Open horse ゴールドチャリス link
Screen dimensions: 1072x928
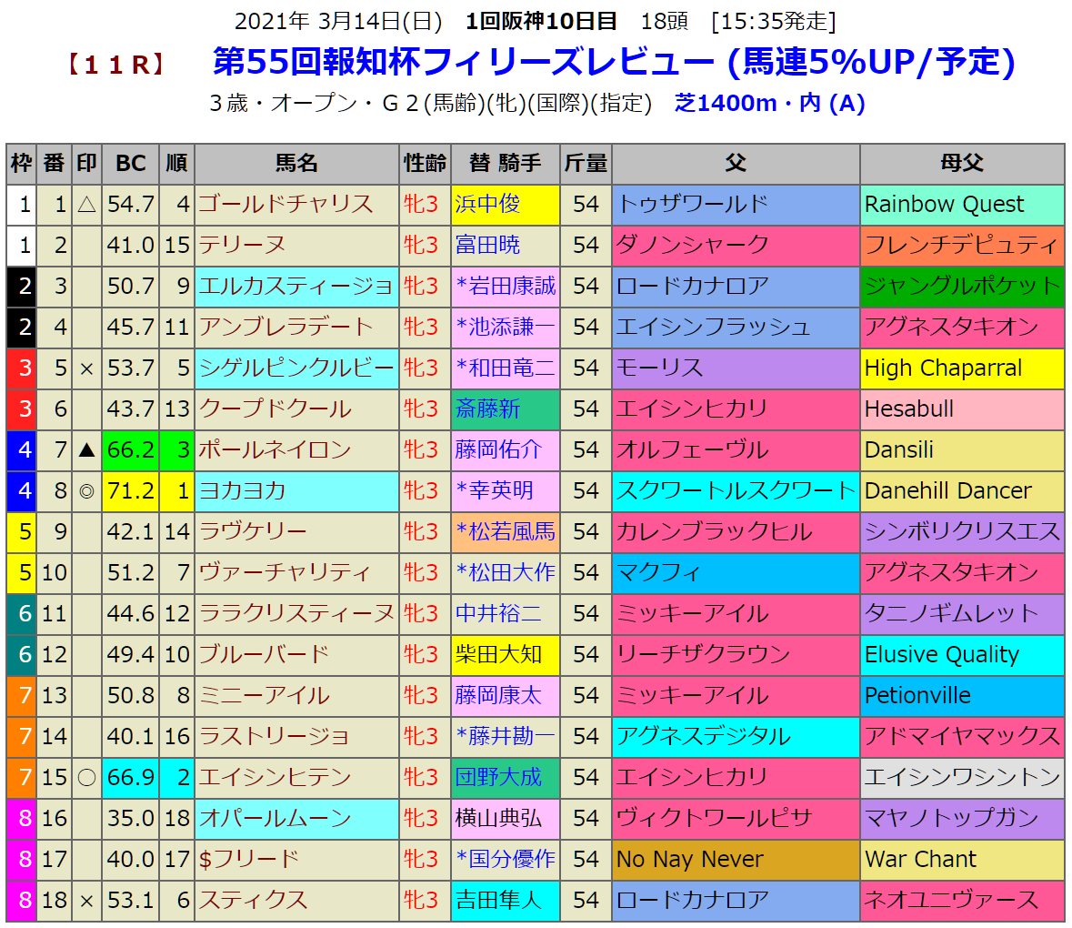pyautogui.click(x=286, y=205)
